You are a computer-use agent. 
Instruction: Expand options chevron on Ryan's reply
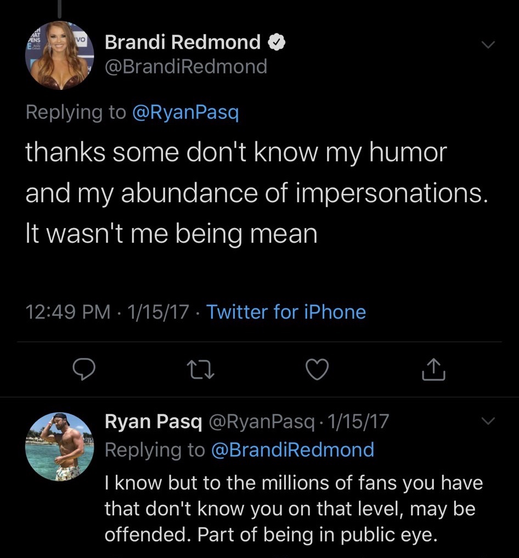pos(488,421)
